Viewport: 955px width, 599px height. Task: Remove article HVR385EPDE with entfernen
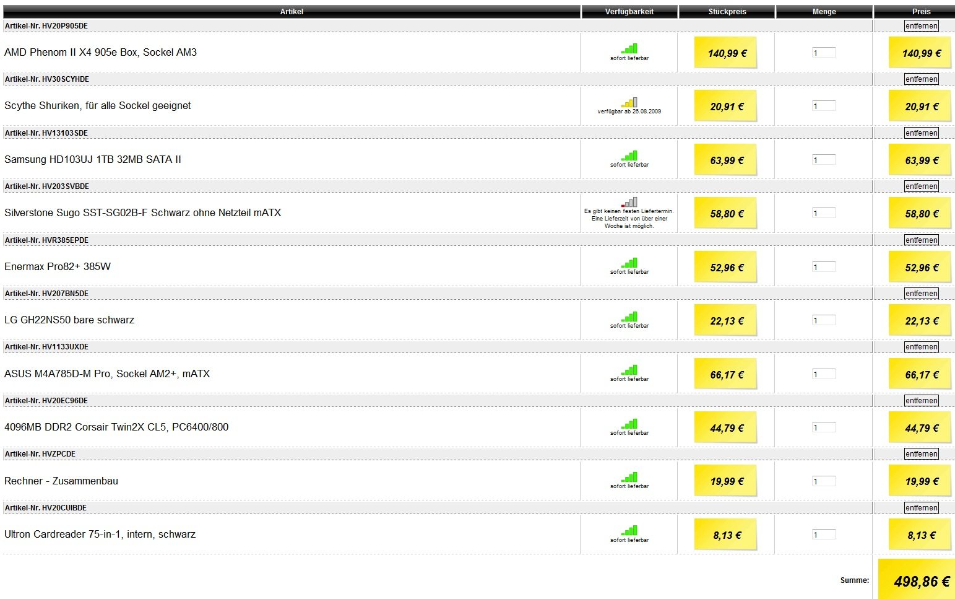pos(921,240)
